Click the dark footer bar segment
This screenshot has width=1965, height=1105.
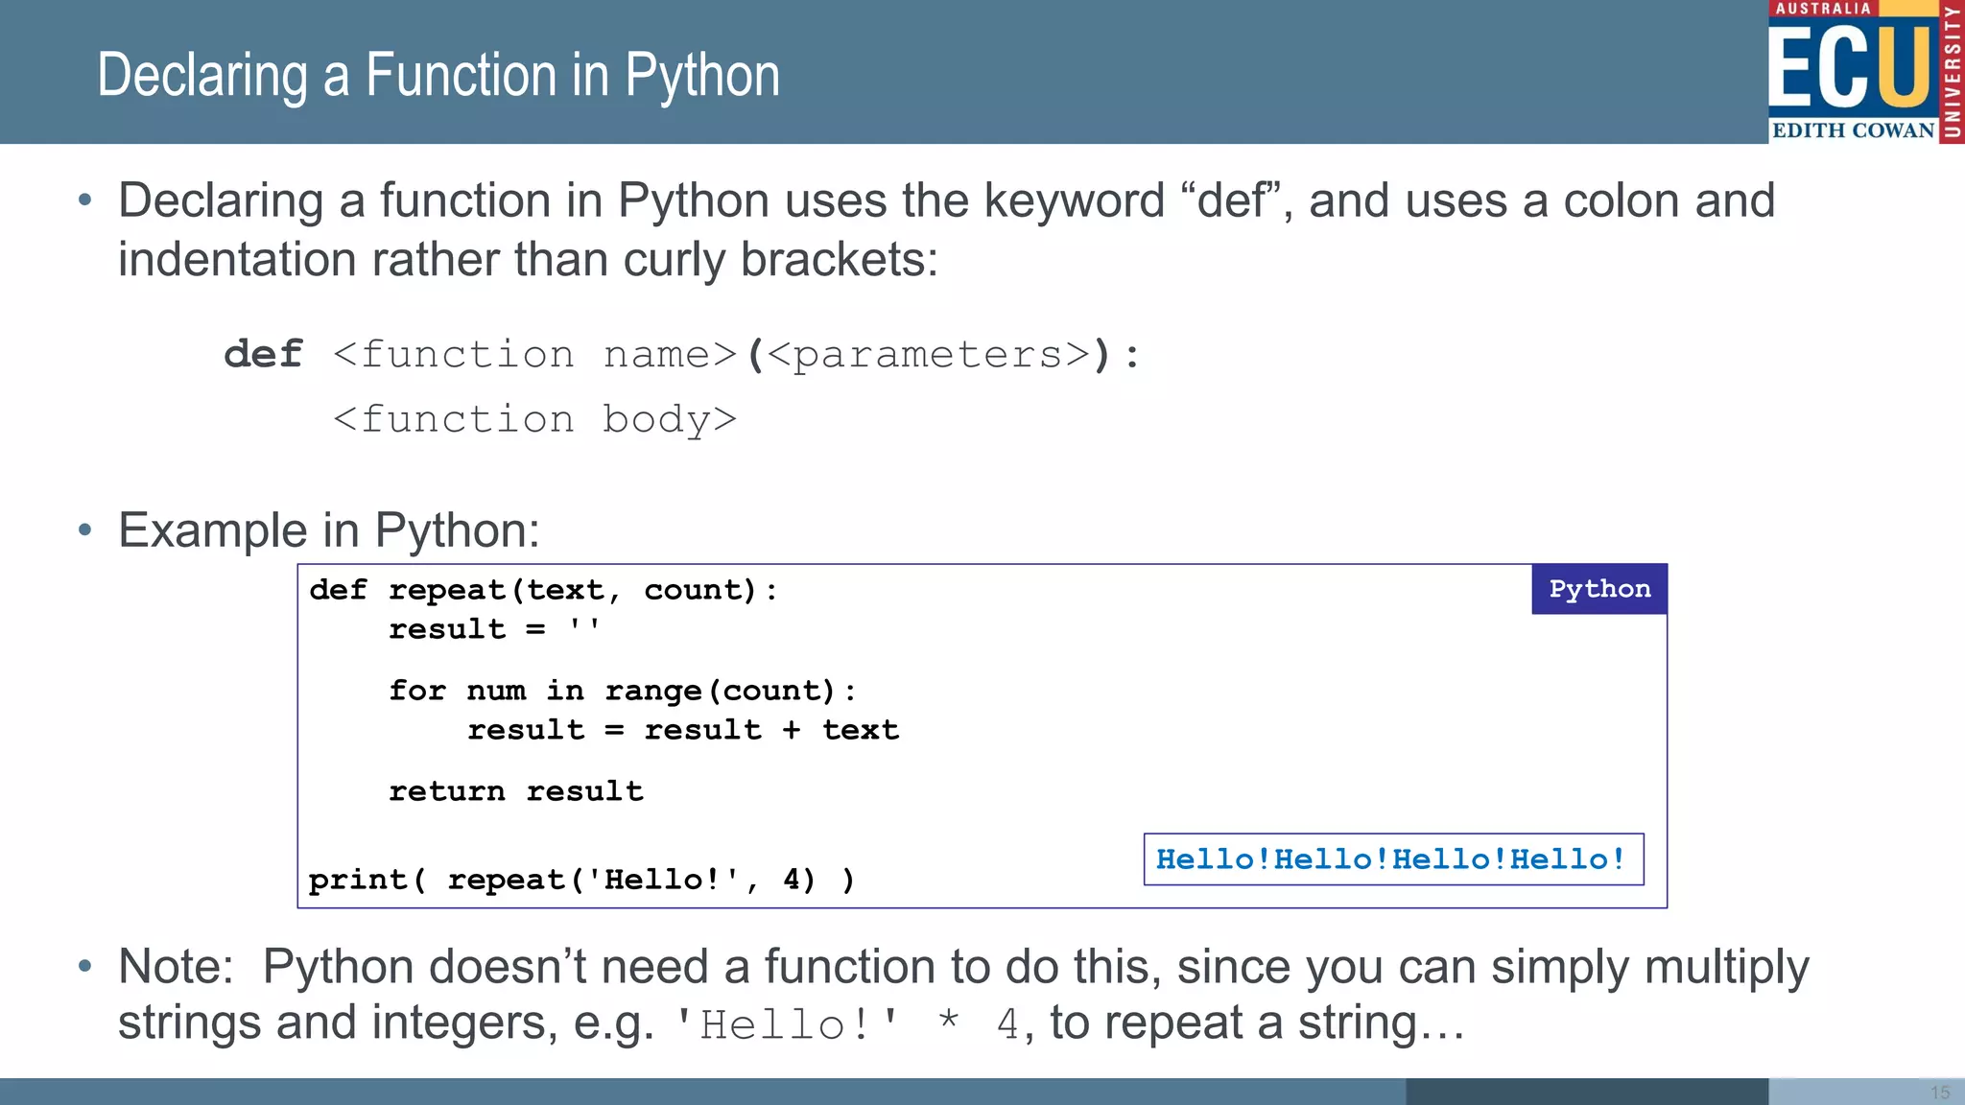[1586, 1092]
